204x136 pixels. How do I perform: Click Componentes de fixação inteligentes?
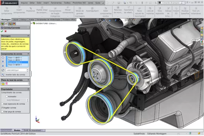click(x=55, y=12)
